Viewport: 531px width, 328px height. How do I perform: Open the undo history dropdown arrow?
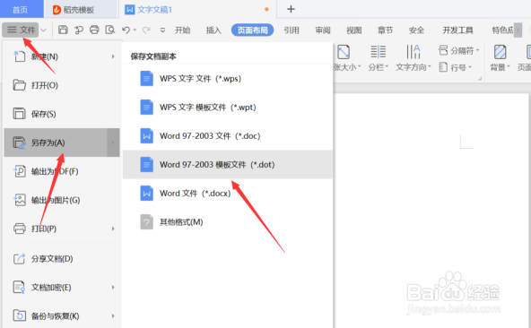point(135,30)
